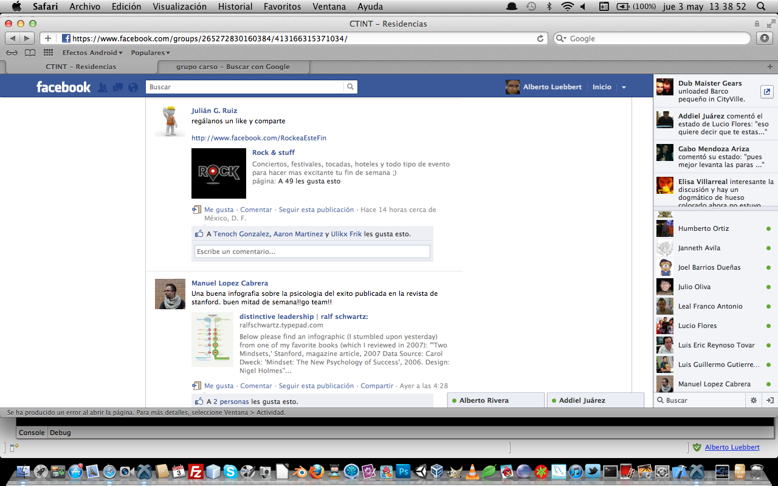This screenshot has width=778, height=486.
Task: Open the Favoritos menu
Action: click(x=282, y=7)
